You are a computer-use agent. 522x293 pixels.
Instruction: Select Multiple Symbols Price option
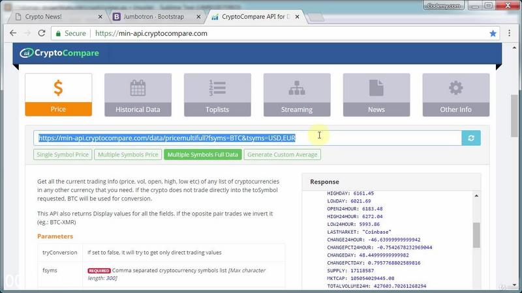point(128,154)
